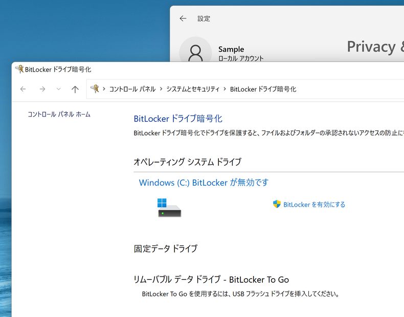Screen dimensions: 404x317
Task: Click the 固定データ ドライブ heading
Action: [166, 249]
